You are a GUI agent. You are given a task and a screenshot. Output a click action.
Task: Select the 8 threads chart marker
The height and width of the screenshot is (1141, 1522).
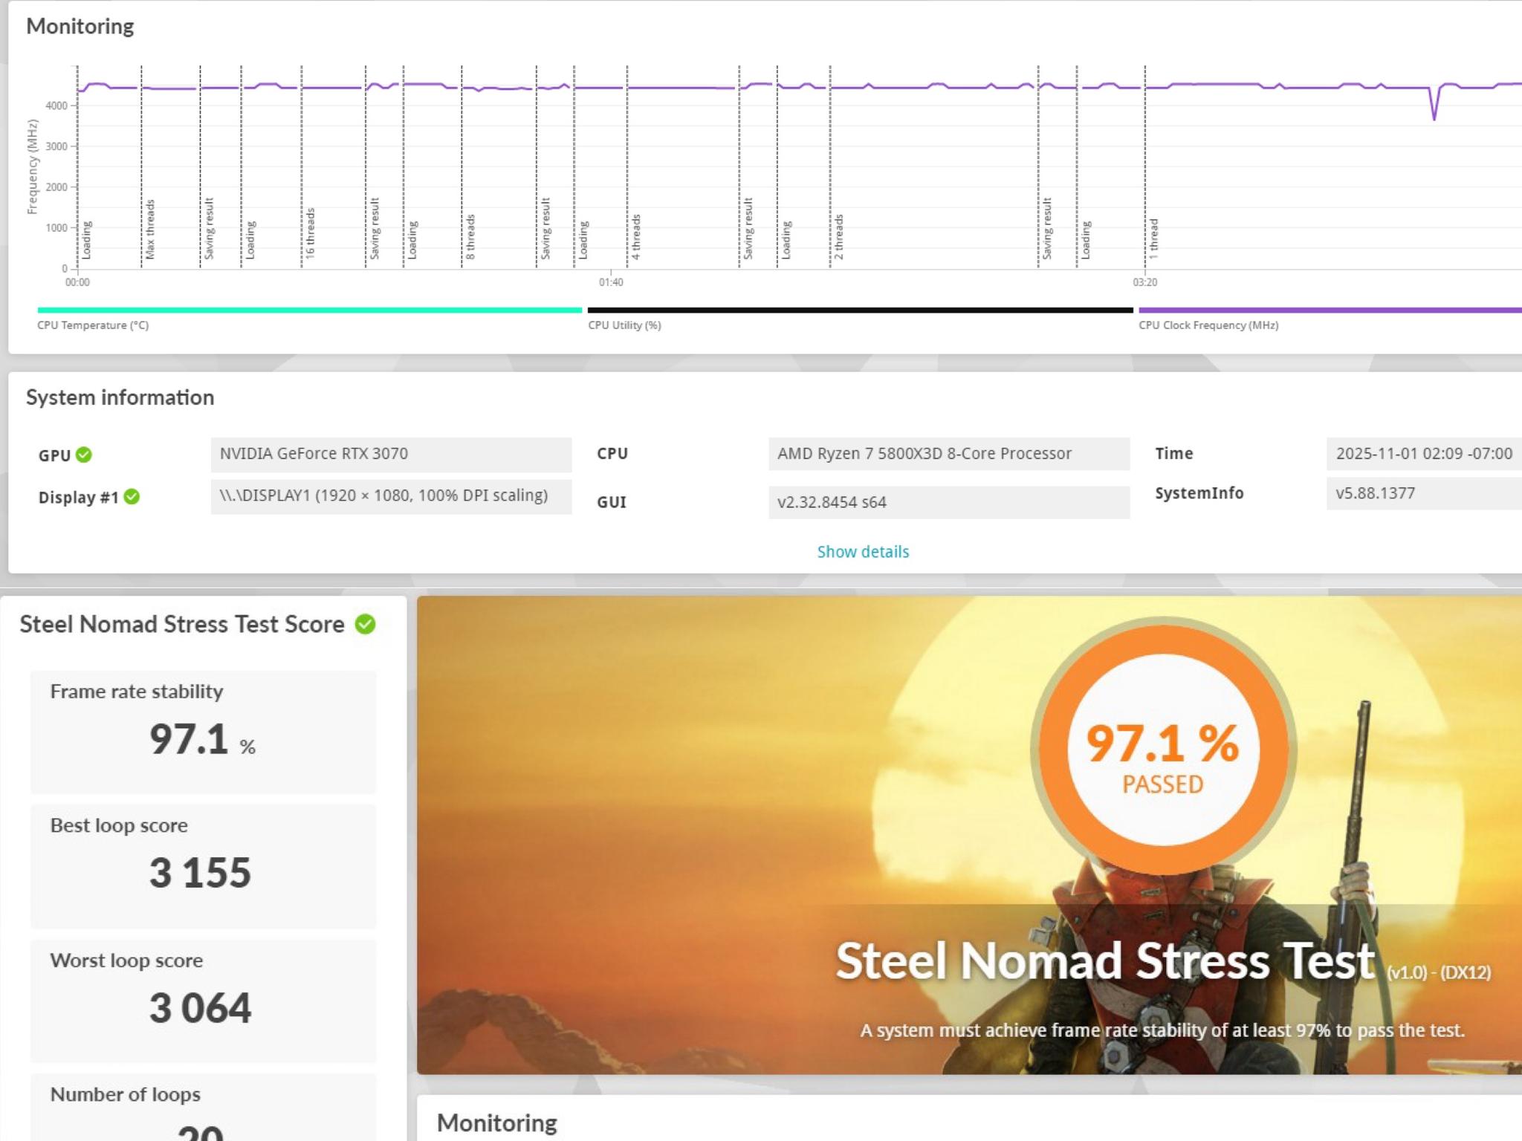point(470,237)
